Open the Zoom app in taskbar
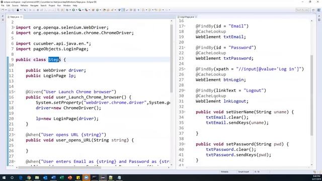322x181 pixels. 86,177
